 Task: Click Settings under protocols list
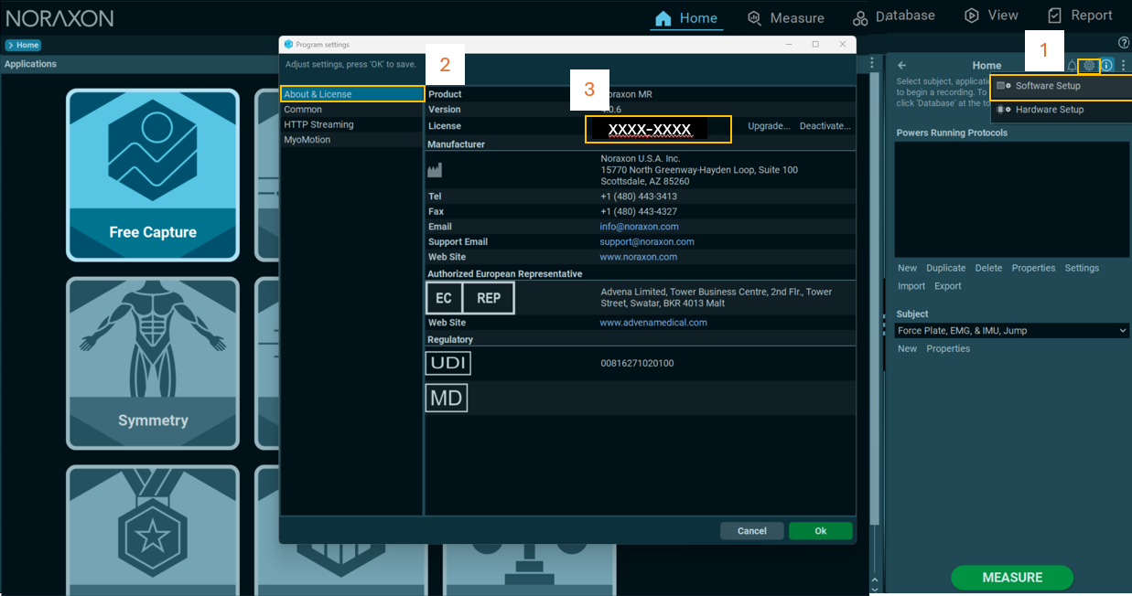(x=1082, y=268)
